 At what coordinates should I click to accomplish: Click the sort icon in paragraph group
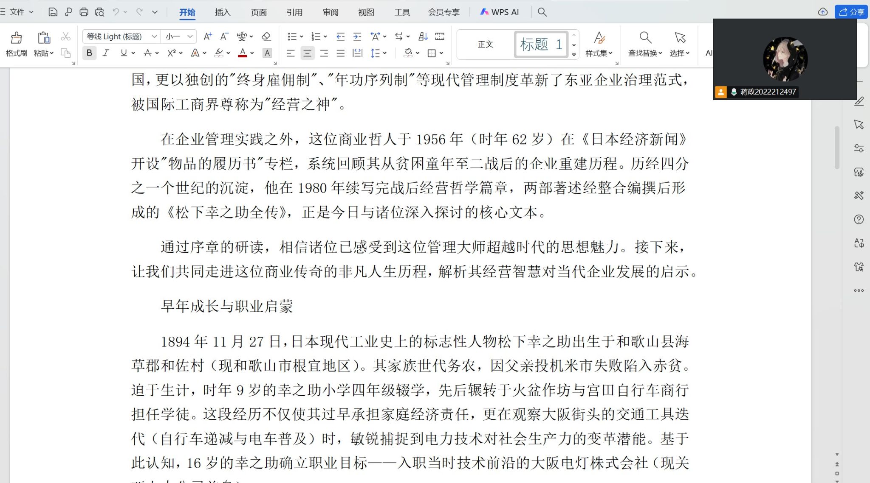pyautogui.click(x=423, y=36)
